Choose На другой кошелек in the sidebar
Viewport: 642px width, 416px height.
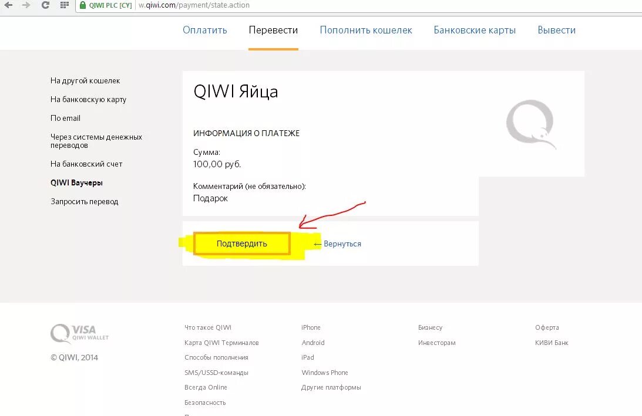[x=85, y=80]
